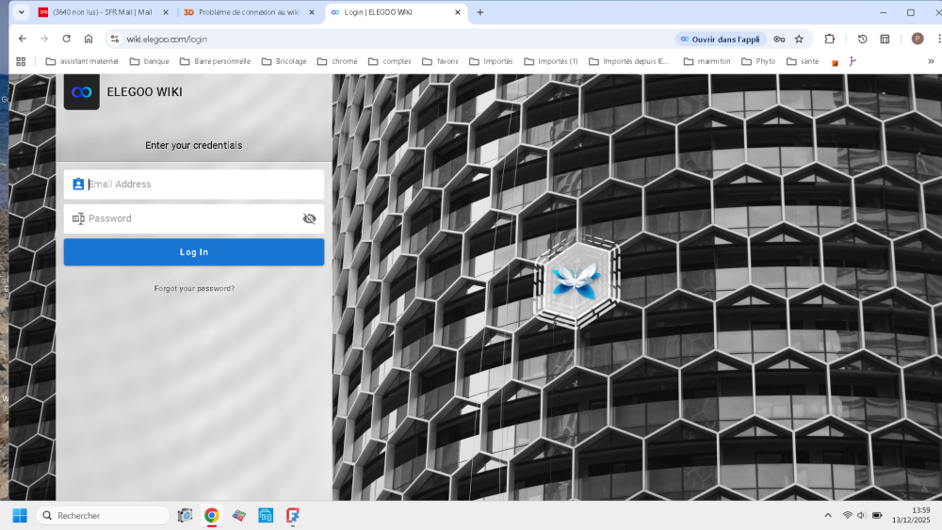Focus the Email Address field
The image size is (942, 530).
point(194,185)
